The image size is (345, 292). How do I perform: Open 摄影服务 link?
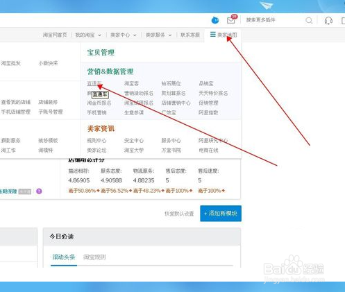point(10,141)
